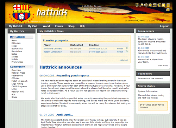Open Invites in the sidebar
The height and width of the screenshot is (128, 176).
click(x=15, y=57)
